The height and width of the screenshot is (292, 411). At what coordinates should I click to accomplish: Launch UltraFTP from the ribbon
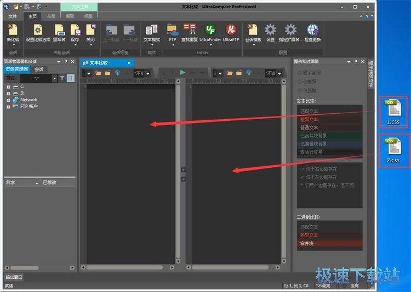coord(231,32)
